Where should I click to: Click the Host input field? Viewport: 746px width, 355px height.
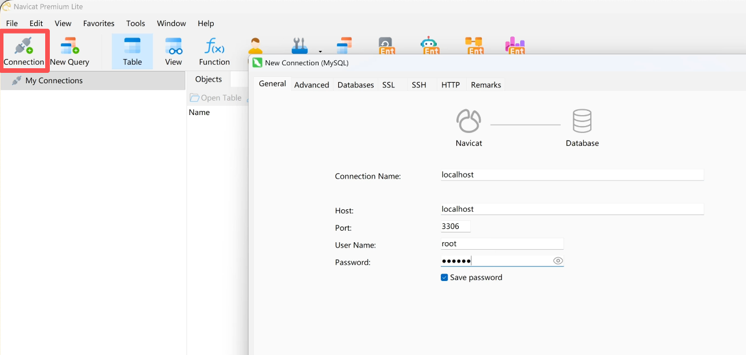[x=572, y=209]
